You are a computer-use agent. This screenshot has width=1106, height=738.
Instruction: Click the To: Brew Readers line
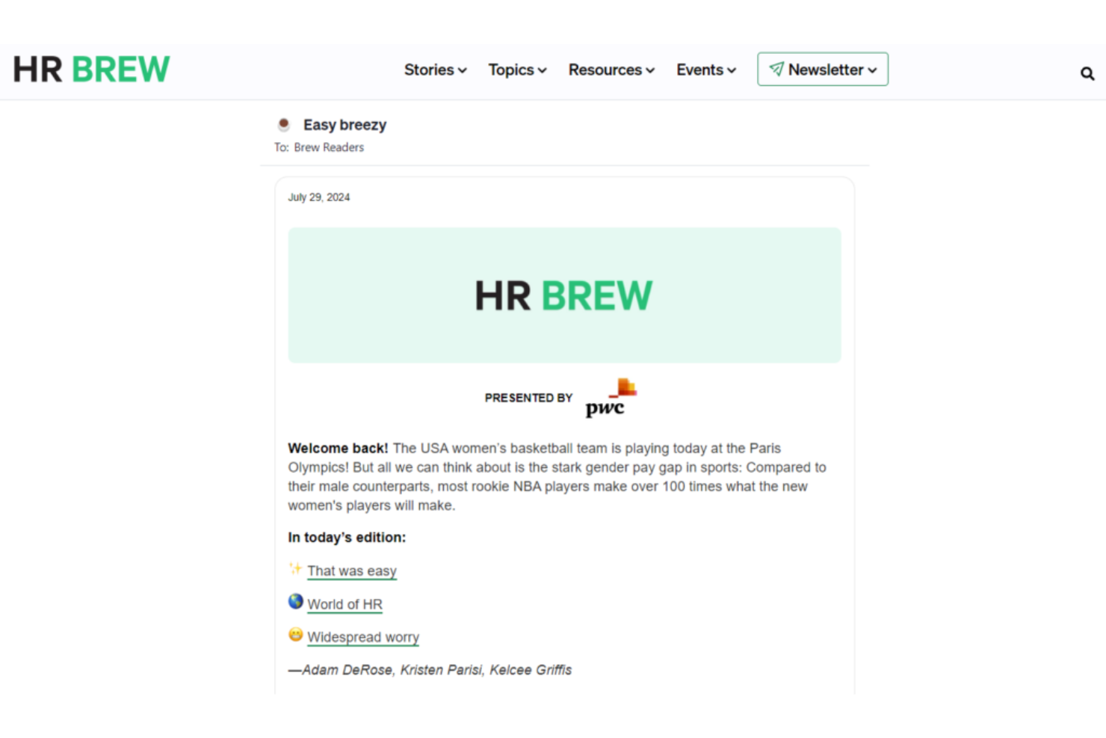pos(319,147)
